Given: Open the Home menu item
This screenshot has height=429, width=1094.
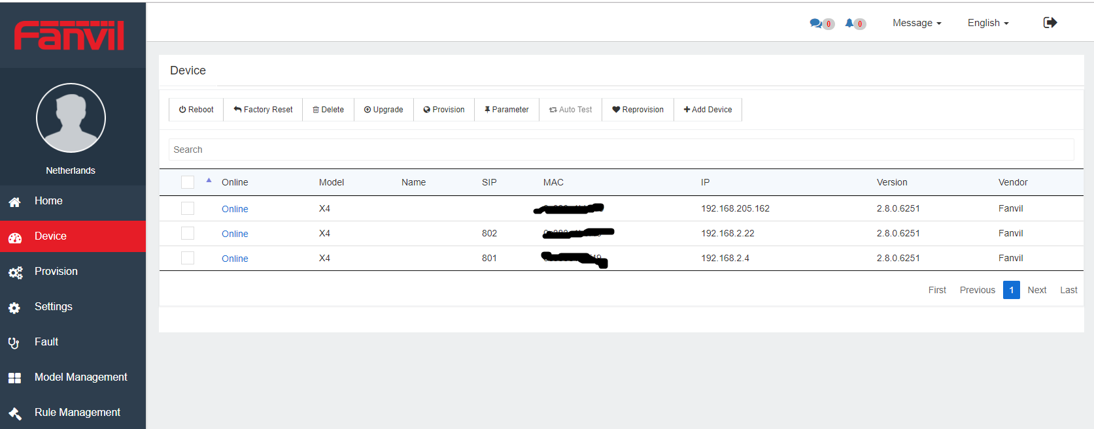Looking at the screenshot, I should point(73,201).
